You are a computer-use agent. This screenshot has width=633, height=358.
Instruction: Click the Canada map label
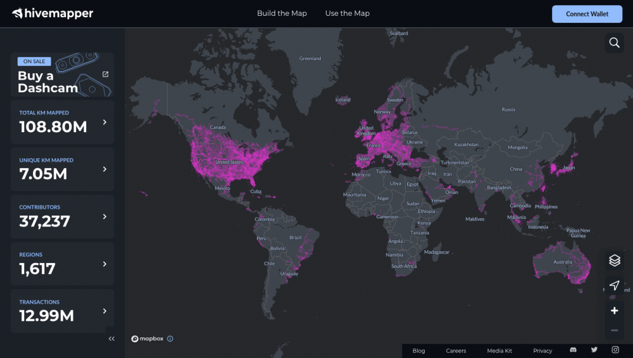218,127
